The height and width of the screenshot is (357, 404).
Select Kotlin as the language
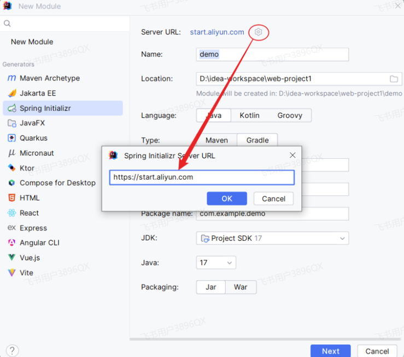click(x=249, y=115)
